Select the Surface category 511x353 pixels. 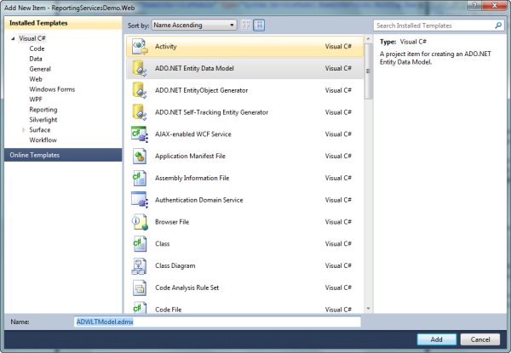click(x=40, y=130)
